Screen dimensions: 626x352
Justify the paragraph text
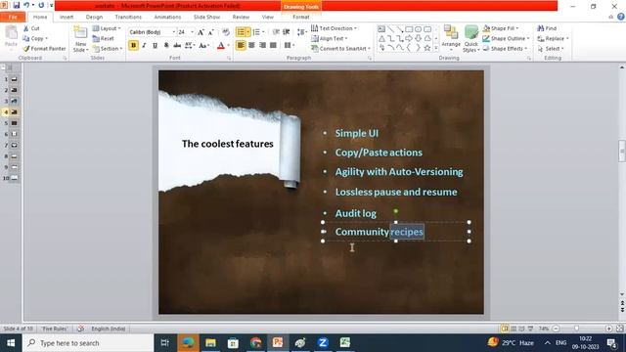click(x=273, y=45)
